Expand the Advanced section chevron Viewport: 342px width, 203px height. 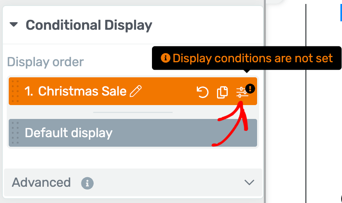pos(249,182)
